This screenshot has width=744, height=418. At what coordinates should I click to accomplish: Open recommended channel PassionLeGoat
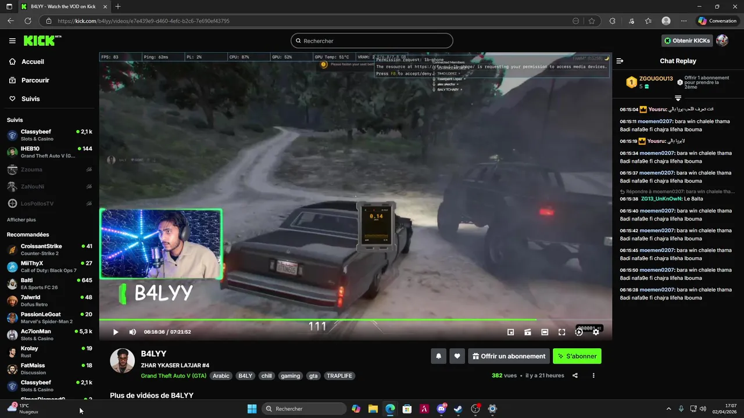pos(49,318)
